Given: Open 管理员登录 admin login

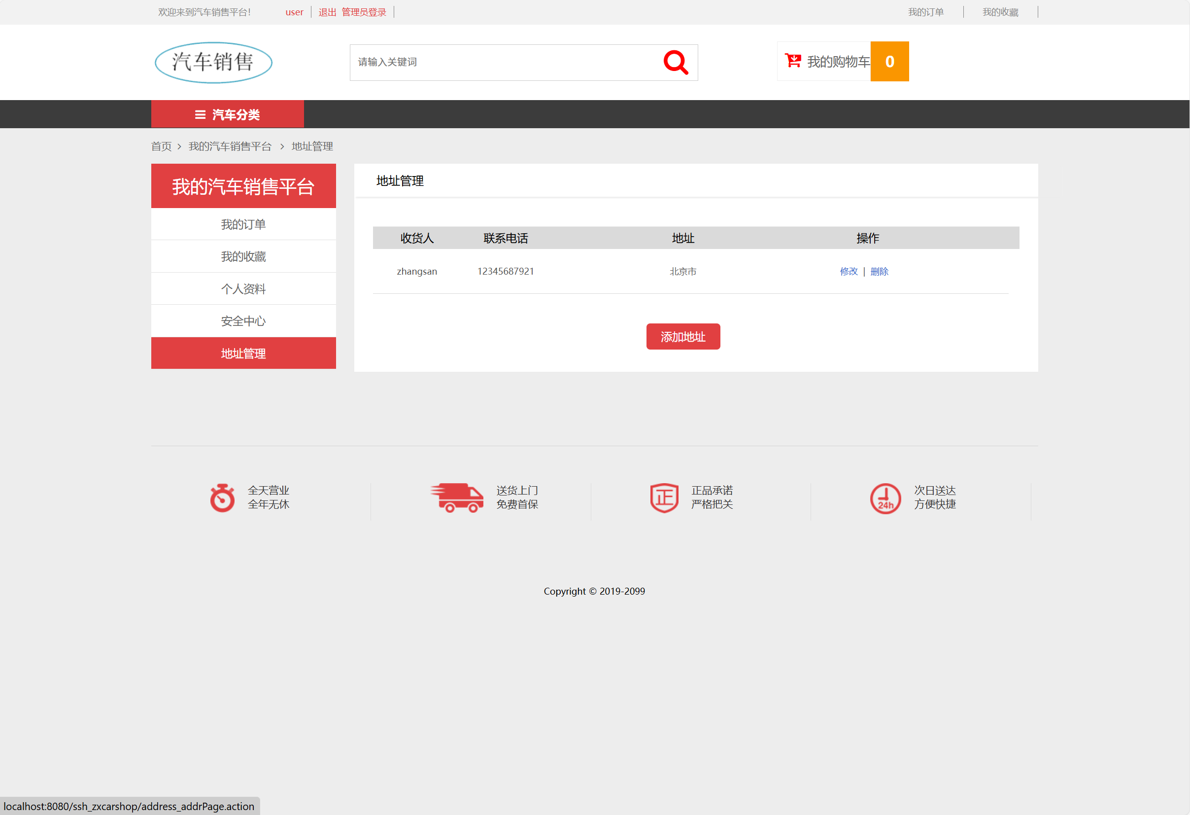Looking at the screenshot, I should click(x=364, y=12).
